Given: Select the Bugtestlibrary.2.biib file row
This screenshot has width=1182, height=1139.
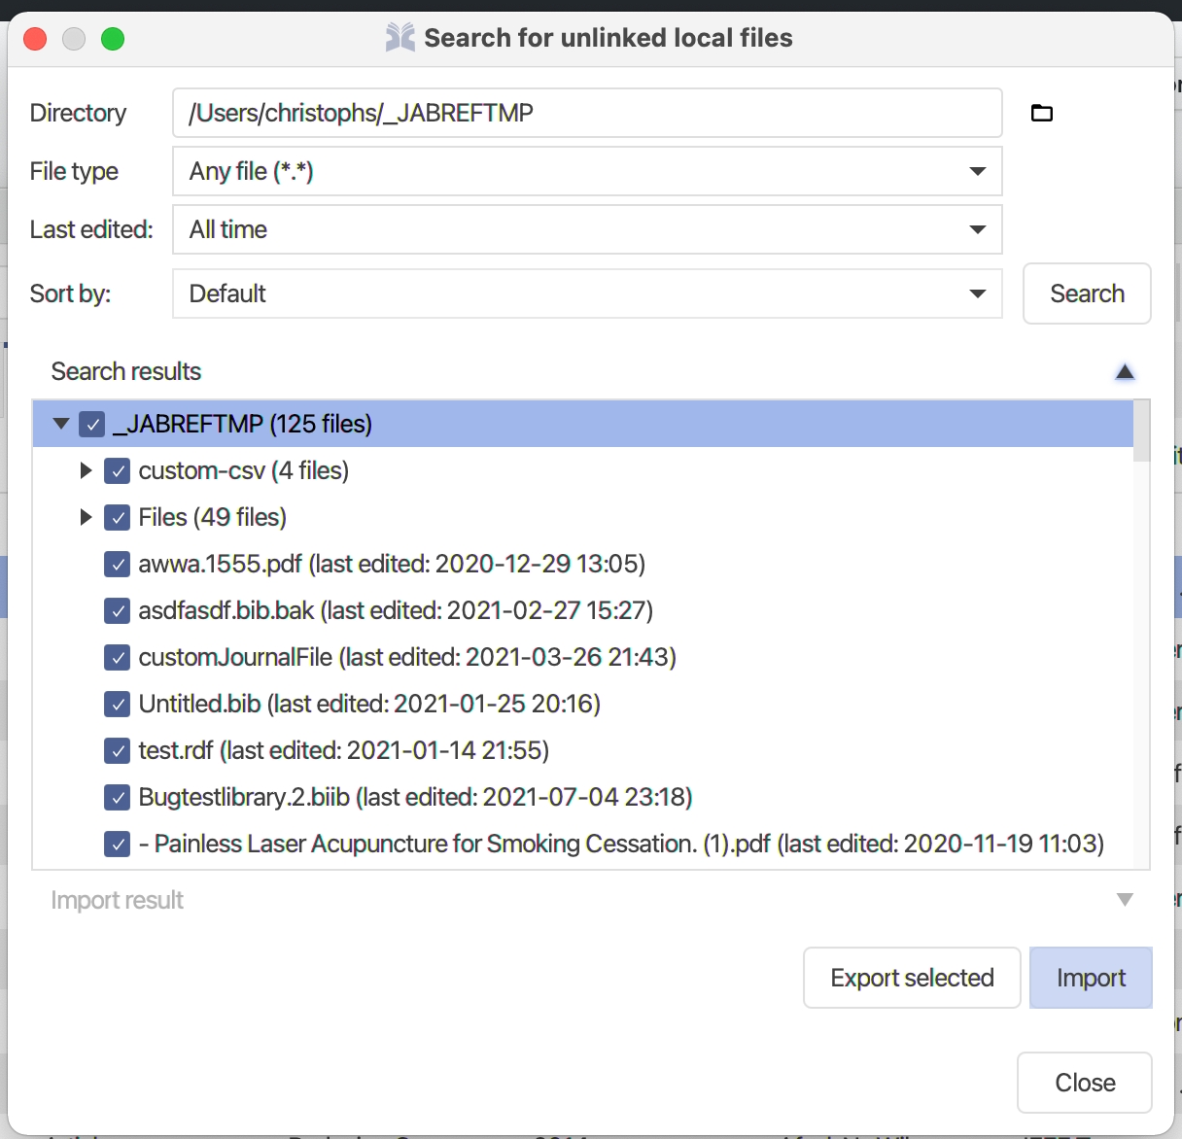Looking at the screenshot, I should click(415, 797).
